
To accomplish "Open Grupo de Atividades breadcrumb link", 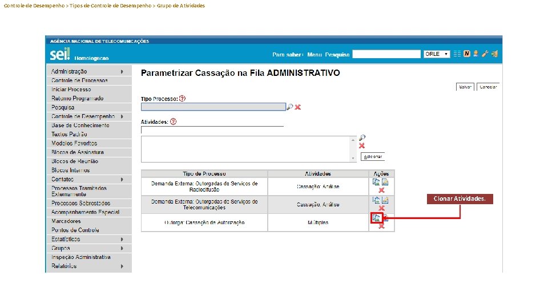I will (x=181, y=6).
